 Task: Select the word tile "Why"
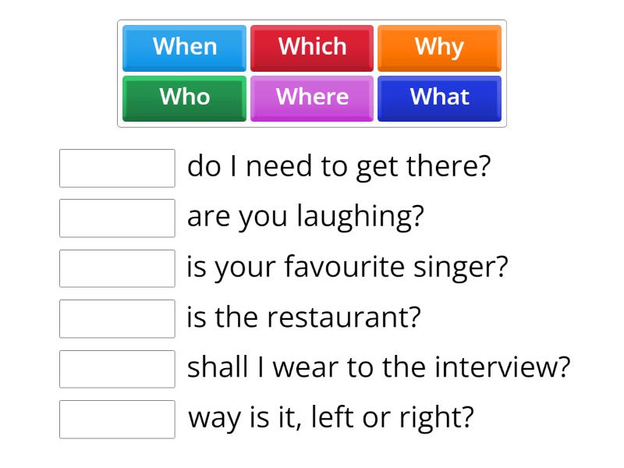coord(440,47)
